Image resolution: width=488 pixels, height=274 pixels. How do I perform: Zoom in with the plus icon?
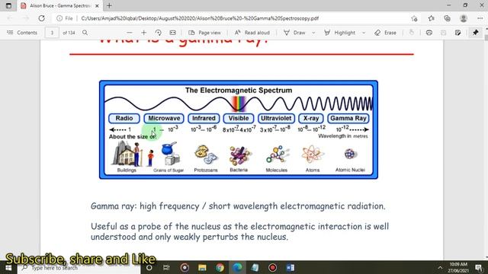(144, 33)
